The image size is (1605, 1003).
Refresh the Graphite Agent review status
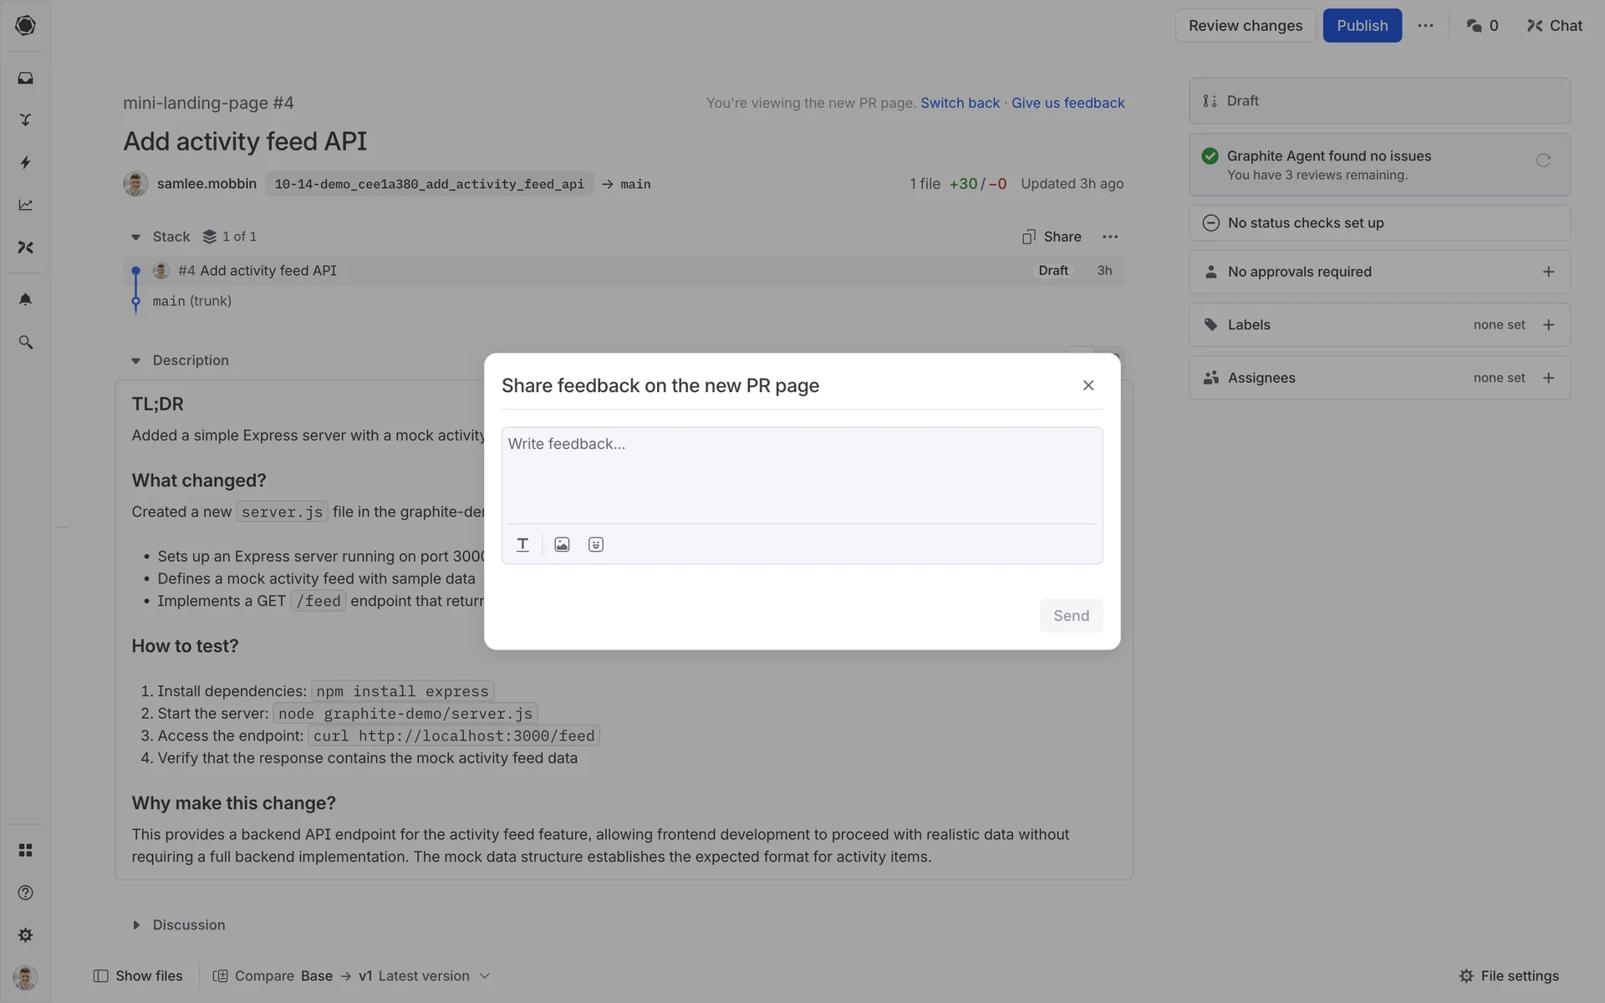[x=1543, y=160]
